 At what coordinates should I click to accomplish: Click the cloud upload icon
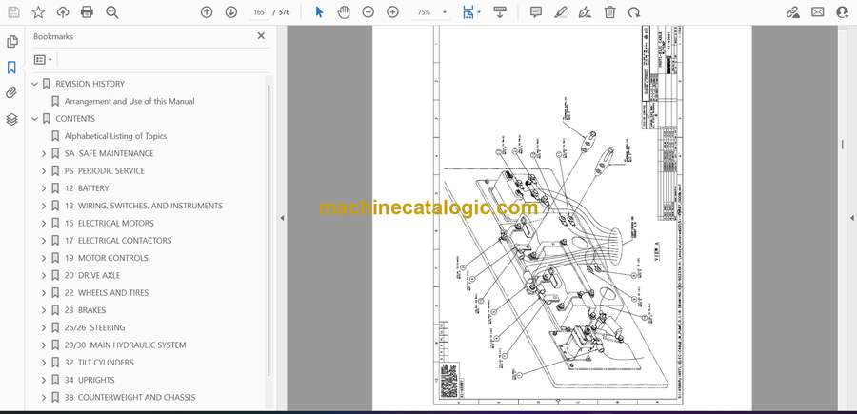click(x=63, y=12)
